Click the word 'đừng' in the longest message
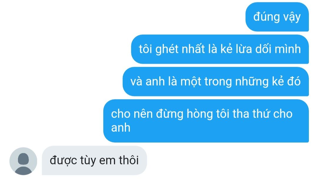This screenshot has height=187, width=318. [x=170, y=114]
